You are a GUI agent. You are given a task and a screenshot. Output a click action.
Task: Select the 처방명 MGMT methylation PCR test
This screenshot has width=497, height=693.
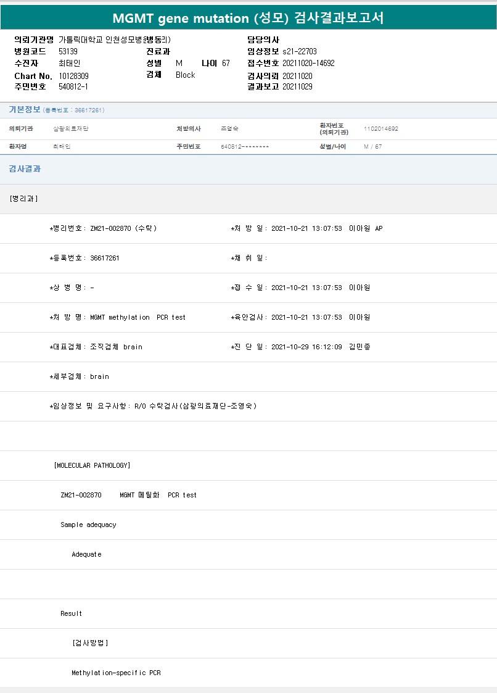click(117, 317)
